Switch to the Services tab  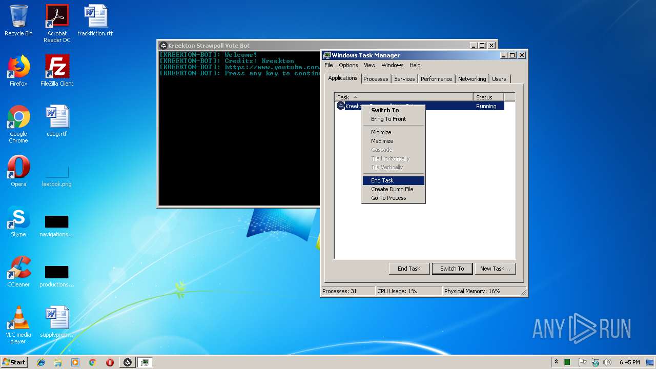coord(404,79)
